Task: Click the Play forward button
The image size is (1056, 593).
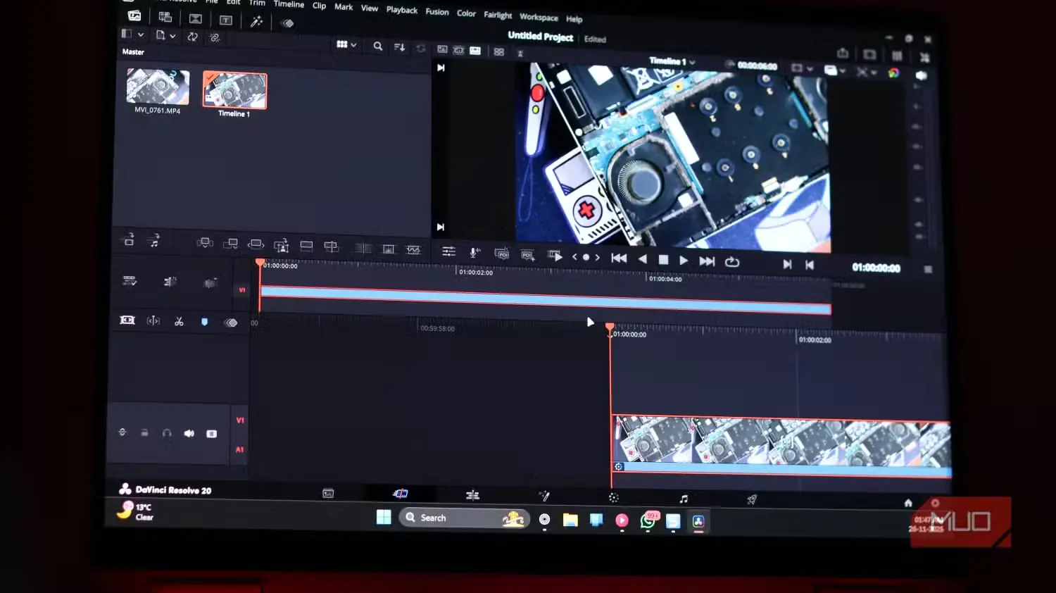Action: pos(684,261)
